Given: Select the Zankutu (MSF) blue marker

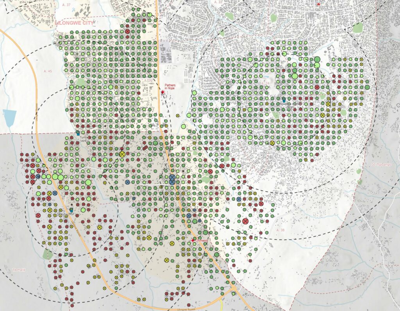Looking at the screenshot, I should pos(71,210).
